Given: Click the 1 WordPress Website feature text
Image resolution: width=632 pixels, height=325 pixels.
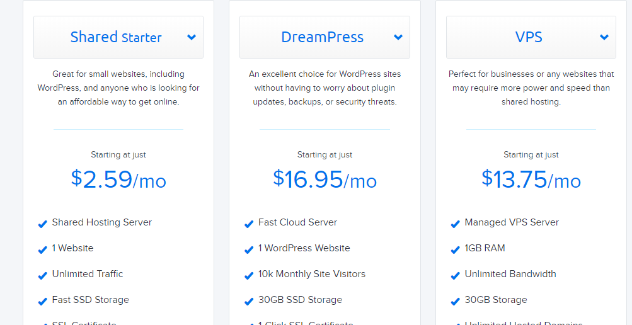Looking at the screenshot, I should (304, 248).
